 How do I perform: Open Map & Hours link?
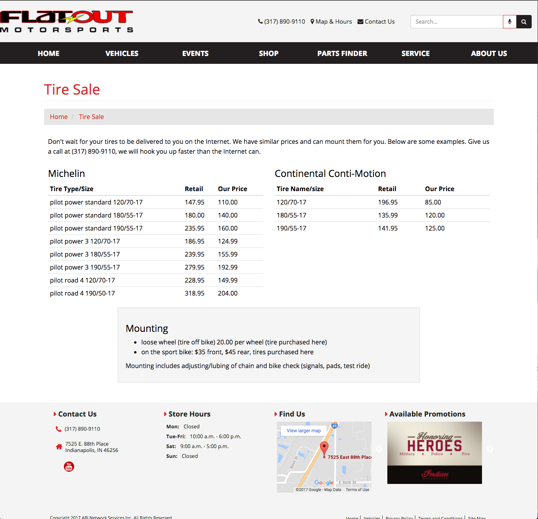point(331,22)
